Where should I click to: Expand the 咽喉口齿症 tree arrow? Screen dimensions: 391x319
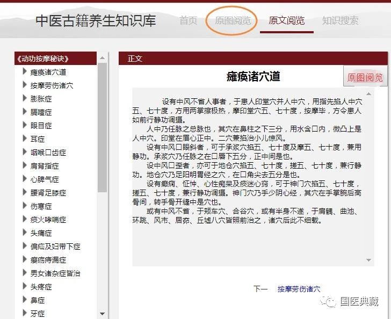(25, 152)
